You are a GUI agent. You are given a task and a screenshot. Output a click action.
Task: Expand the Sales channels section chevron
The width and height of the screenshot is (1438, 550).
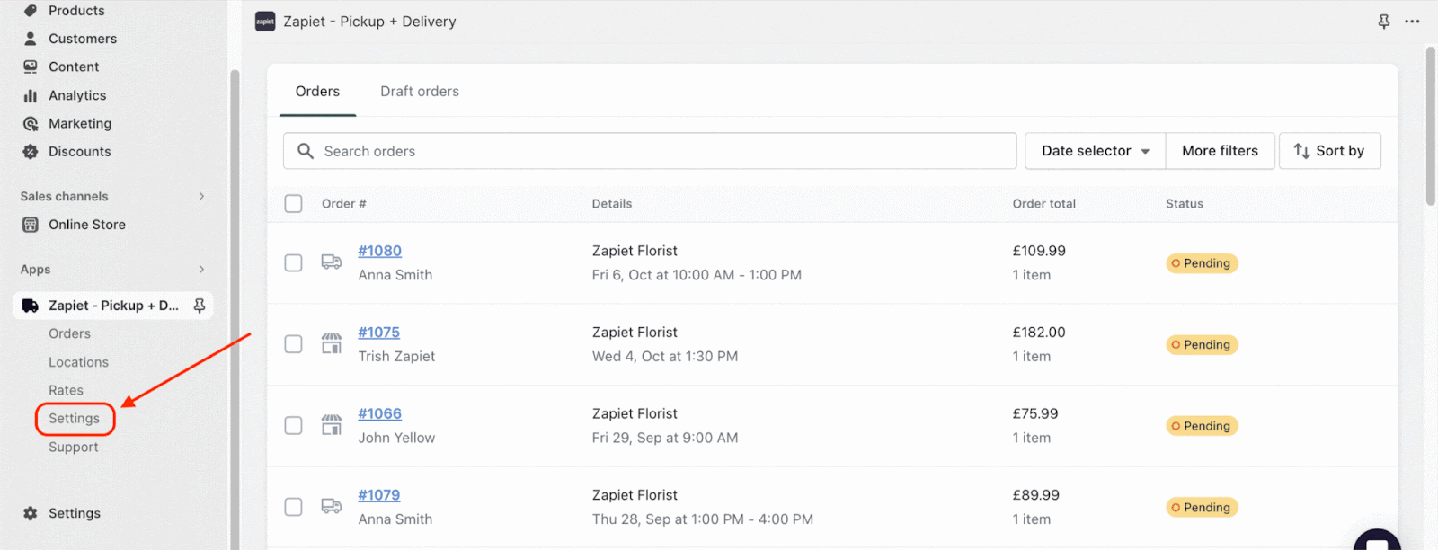click(x=201, y=196)
